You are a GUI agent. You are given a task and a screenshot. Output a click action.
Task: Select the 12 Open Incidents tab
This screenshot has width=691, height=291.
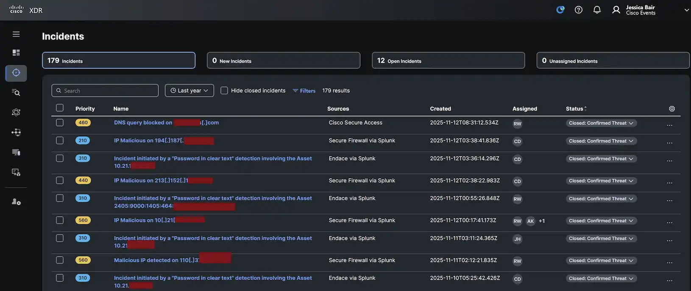(x=448, y=60)
